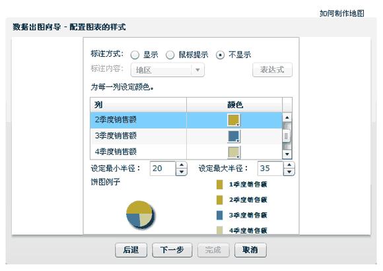Image resolution: width=383 pixels, height=271 pixels.
Task: Increase the 最小半径 value with up arrow
Action: click(182, 165)
